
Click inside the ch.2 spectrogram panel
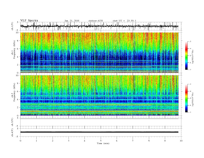(99, 95)
